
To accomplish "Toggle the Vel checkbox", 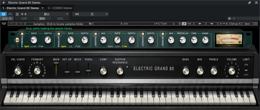I will 184,24.
